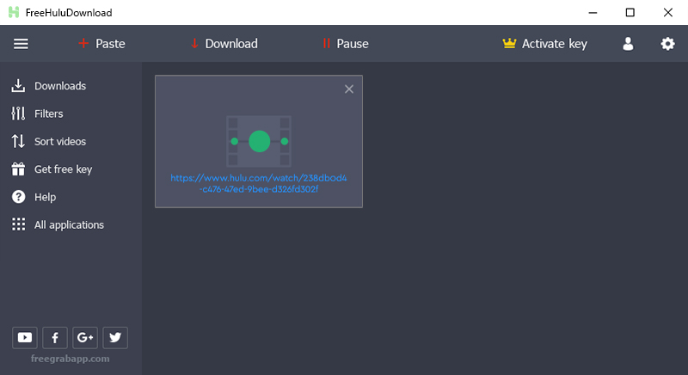Open the Downloads sidebar item
This screenshot has width=688, height=375.
tap(49, 86)
